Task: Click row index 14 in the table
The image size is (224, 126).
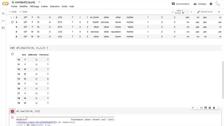Action: click(x=19, y=79)
